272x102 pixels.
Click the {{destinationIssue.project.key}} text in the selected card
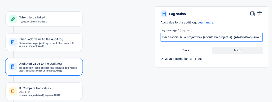pos(43,71)
